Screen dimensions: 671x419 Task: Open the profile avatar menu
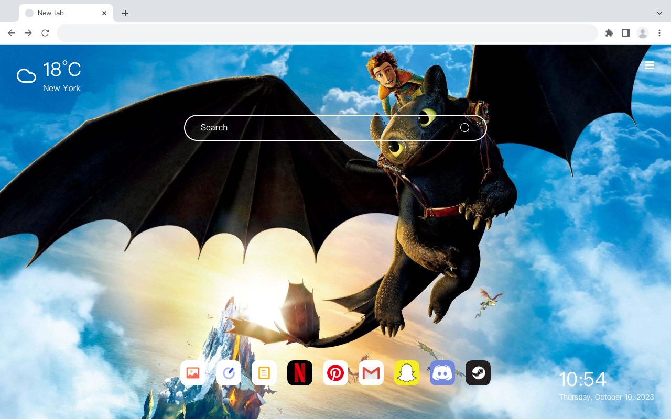coord(643,33)
